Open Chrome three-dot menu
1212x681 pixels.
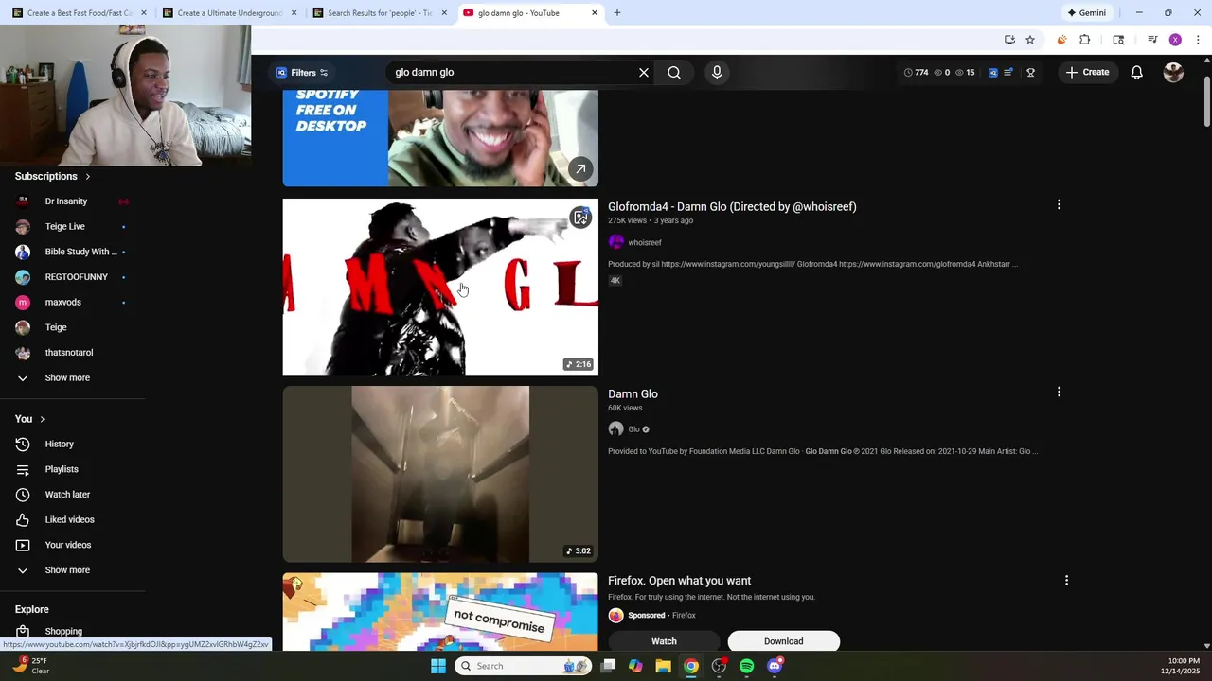point(1199,40)
